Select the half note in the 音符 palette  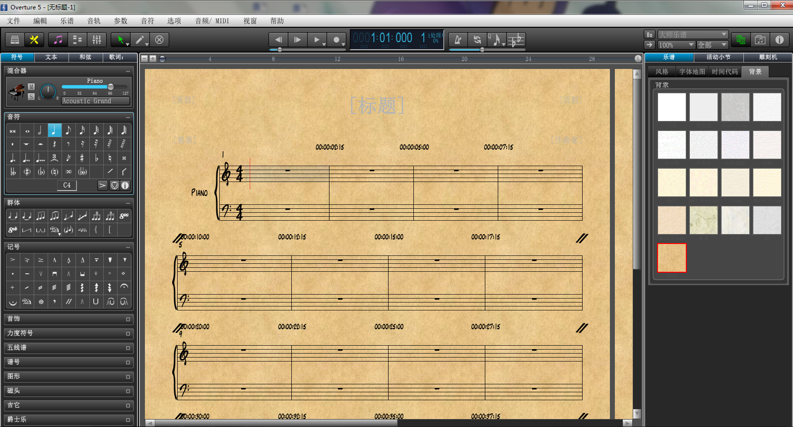pyautogui.click(x=40, y=130)
